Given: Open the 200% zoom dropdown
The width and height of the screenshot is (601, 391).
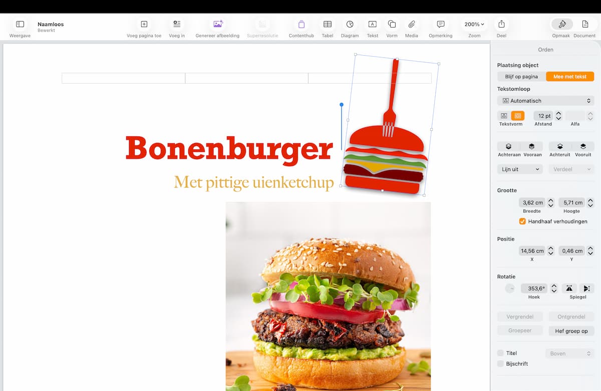Looking at the screenshot, I should (x=474, y=24).
